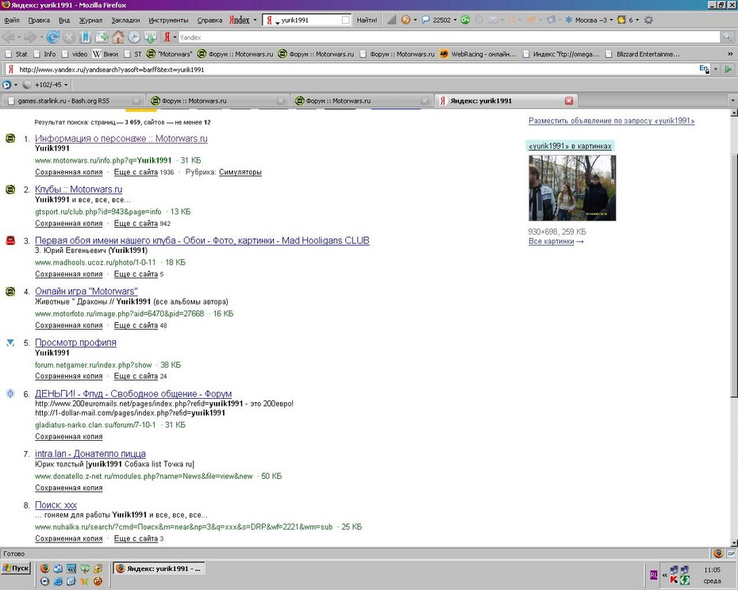Click the mail envelope icon in Yandex bar
The height and width of the screenshot is (590, 738).
pyautogui.click(x=493, y=20)
